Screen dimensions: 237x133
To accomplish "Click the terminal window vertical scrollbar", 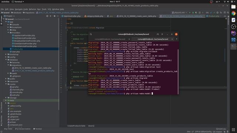I will [x=178, y=72].
